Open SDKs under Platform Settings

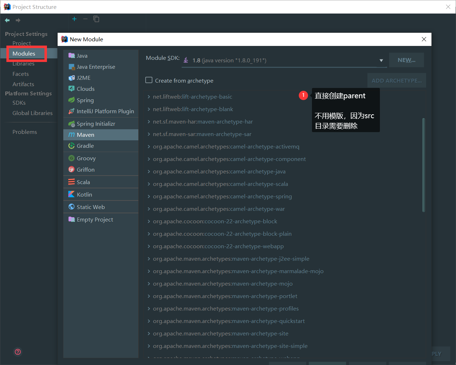pos(19,103)
